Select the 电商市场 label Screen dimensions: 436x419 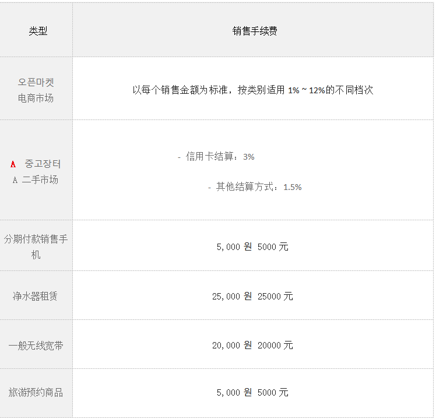pyautogui.click(x=36, y=98)
